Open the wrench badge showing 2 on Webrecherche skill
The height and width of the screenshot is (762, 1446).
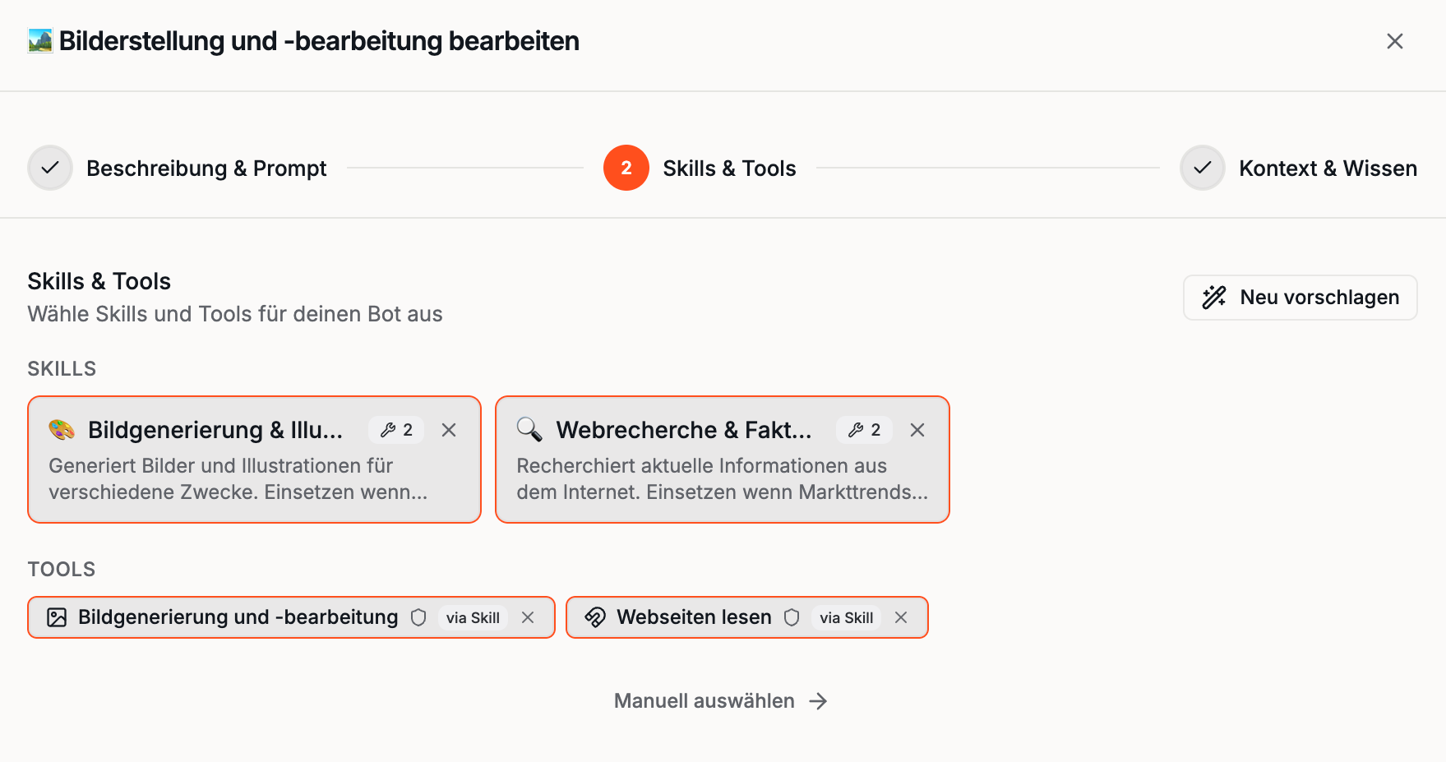(863, 429)
